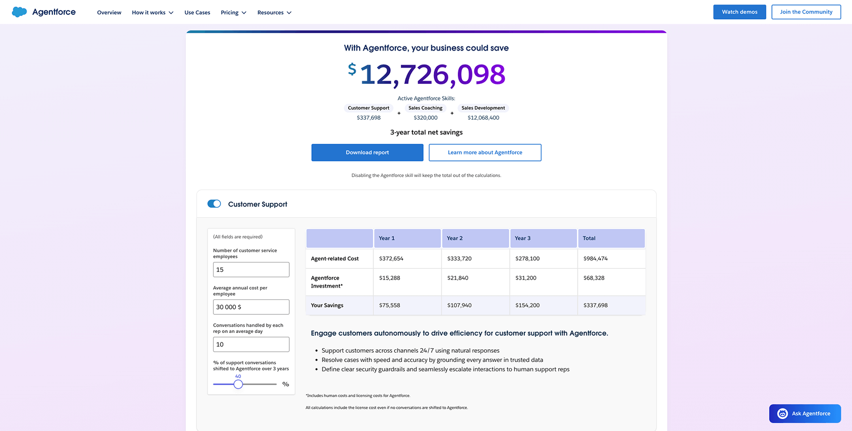This screenshot has width=852, height=431.
Task: Click the $320,000 Sales Coaching amount
Action: [x=425, y=118]
